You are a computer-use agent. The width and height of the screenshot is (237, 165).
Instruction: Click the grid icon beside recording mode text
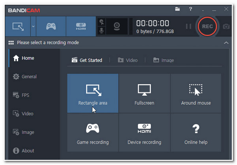pyautogui.click(x=11, y=43)
